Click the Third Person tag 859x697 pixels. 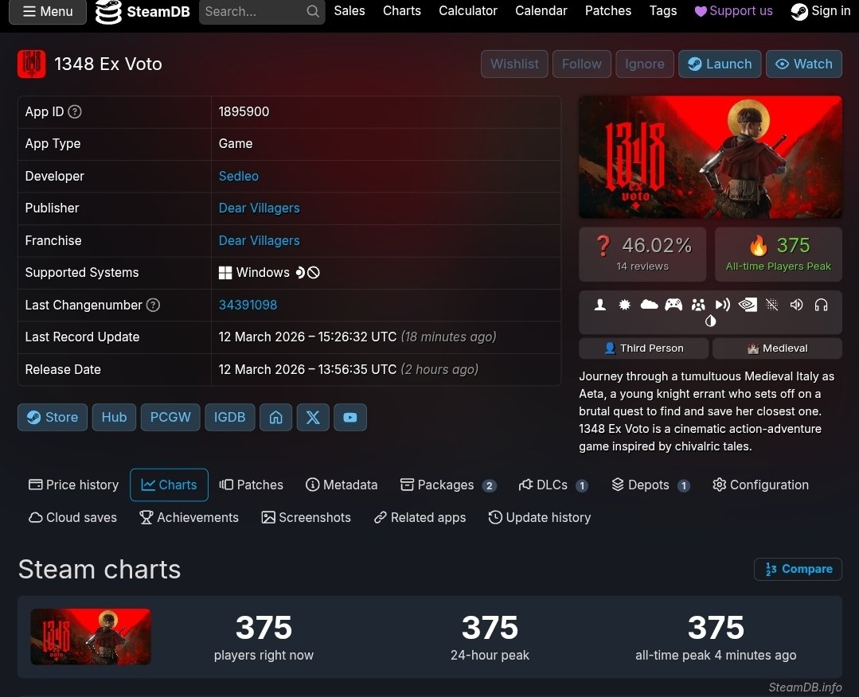click(644, 348)
